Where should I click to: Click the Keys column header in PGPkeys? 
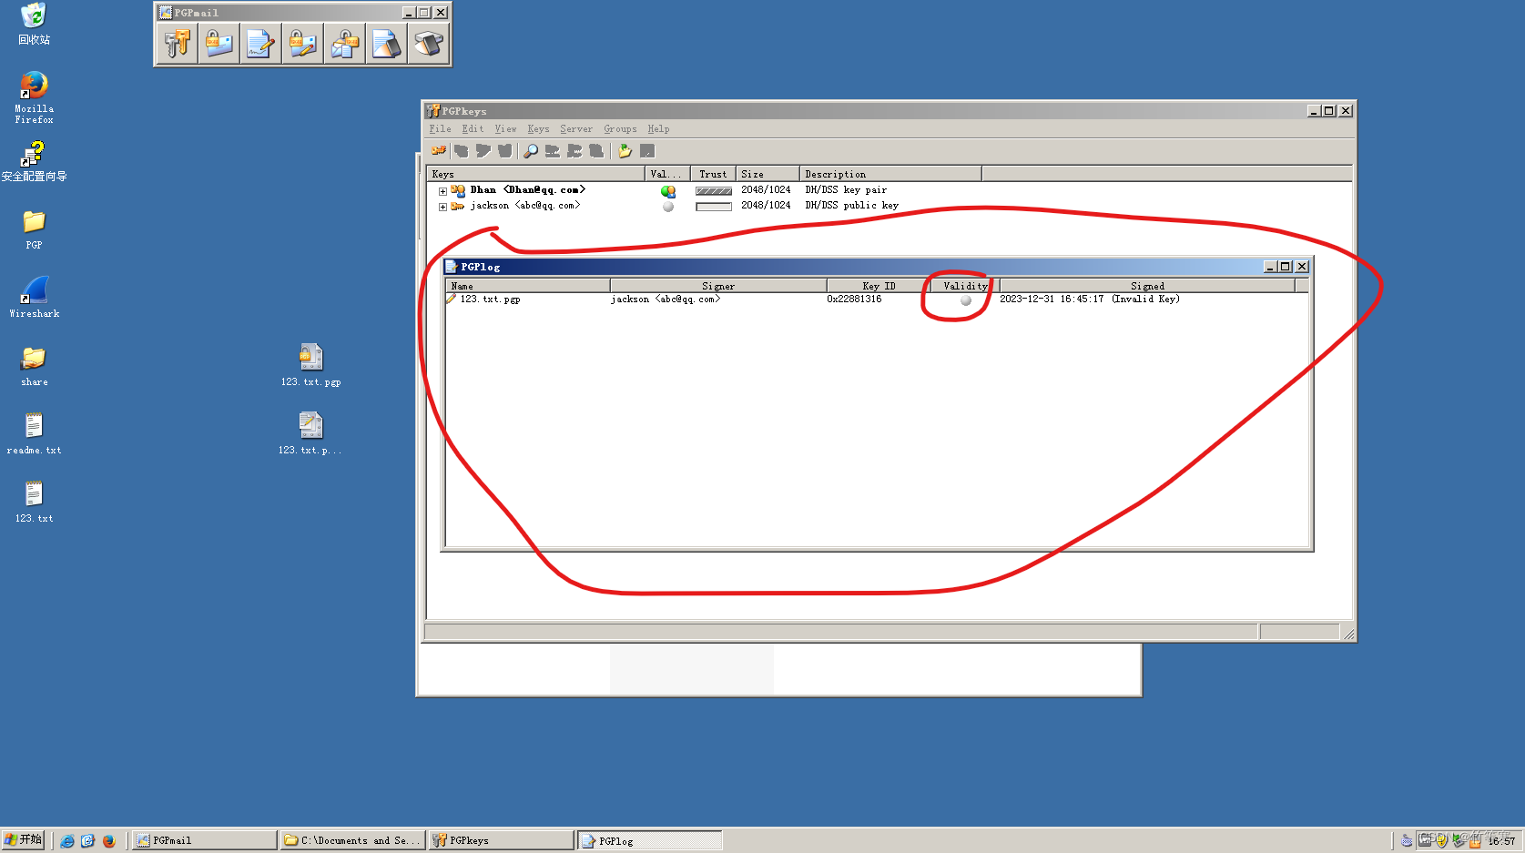tap(536, 174)
